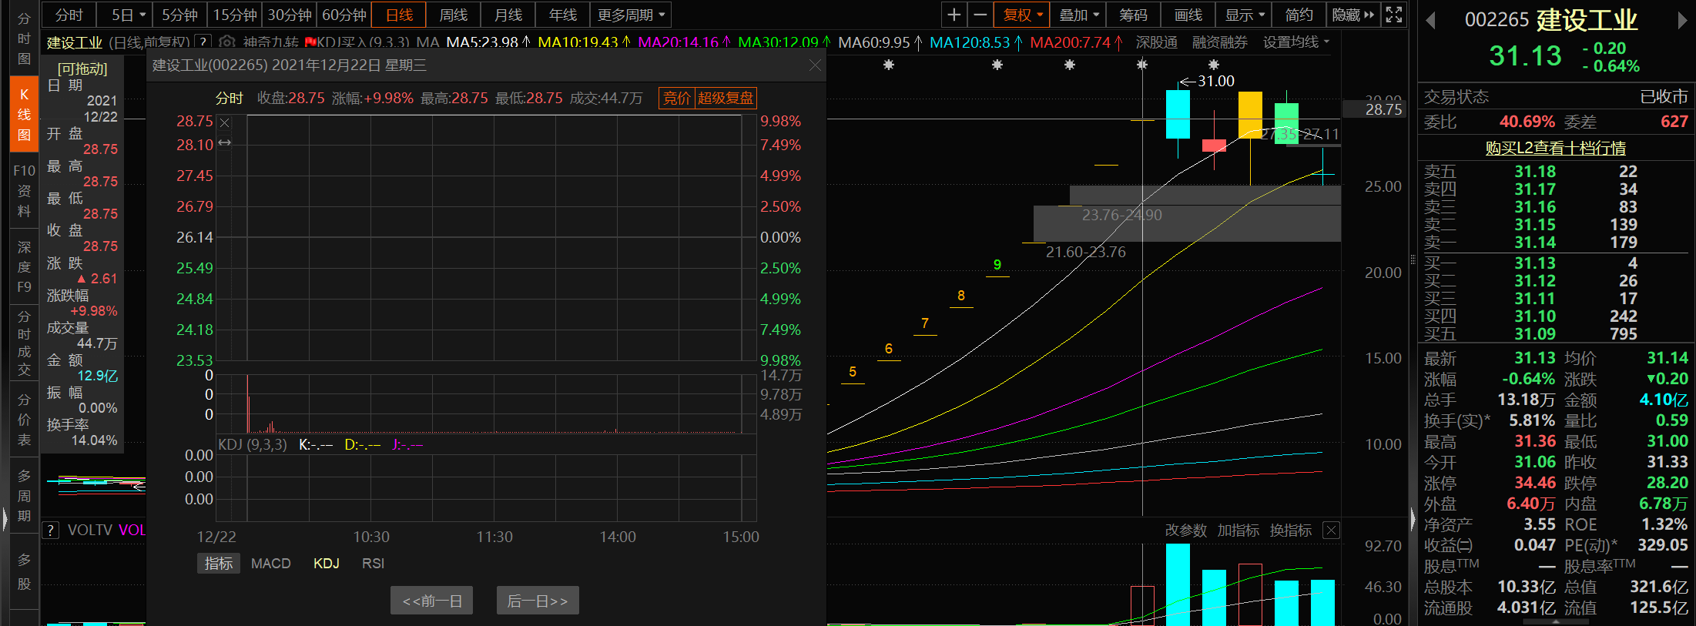This screenshot has width=1696, height=626.
Task: Close the indicator panel X box
Action: (x=1331, y=530)
